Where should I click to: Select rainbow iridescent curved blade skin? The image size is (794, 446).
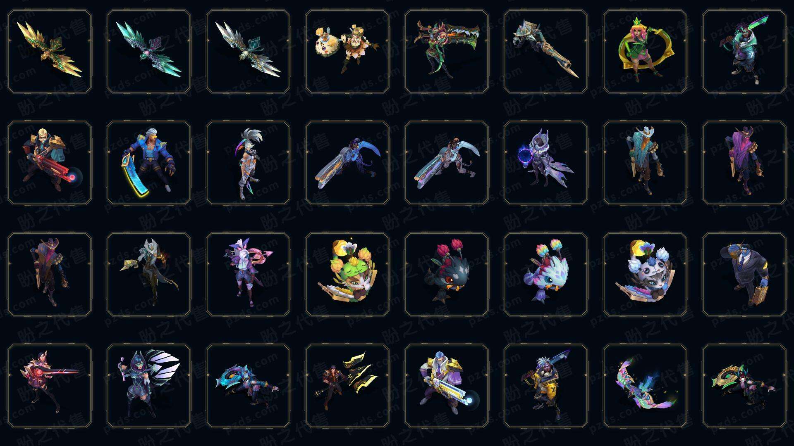point(645,386)
